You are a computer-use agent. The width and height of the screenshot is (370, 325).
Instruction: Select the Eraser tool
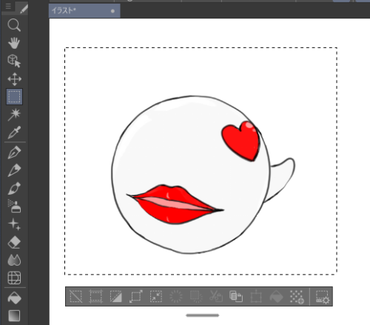tap(14, 242)
